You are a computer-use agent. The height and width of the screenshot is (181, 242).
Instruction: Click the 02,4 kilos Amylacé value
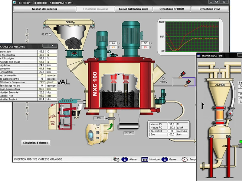pyautogui.click(x=42, y=99)
